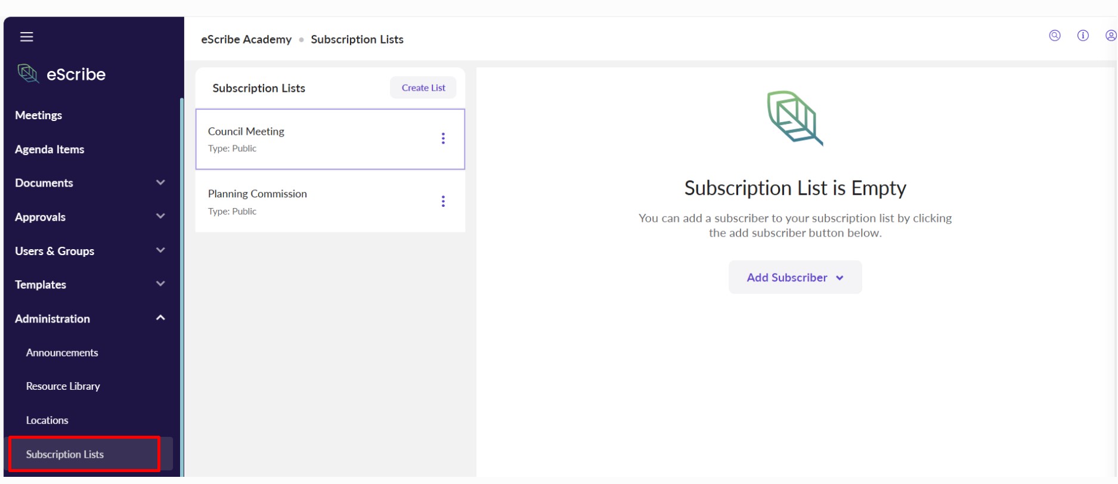Click the large leaf icon in the empty list panel
The width and height of the screenshot is (1118, 484).
(794, 118)
